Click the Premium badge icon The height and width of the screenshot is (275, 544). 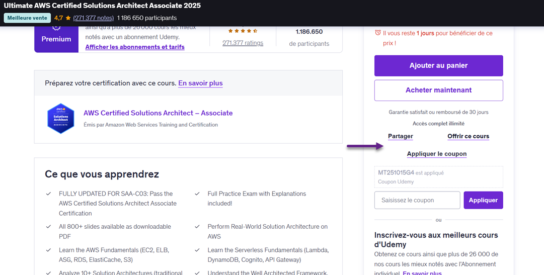tap(56, 27)
